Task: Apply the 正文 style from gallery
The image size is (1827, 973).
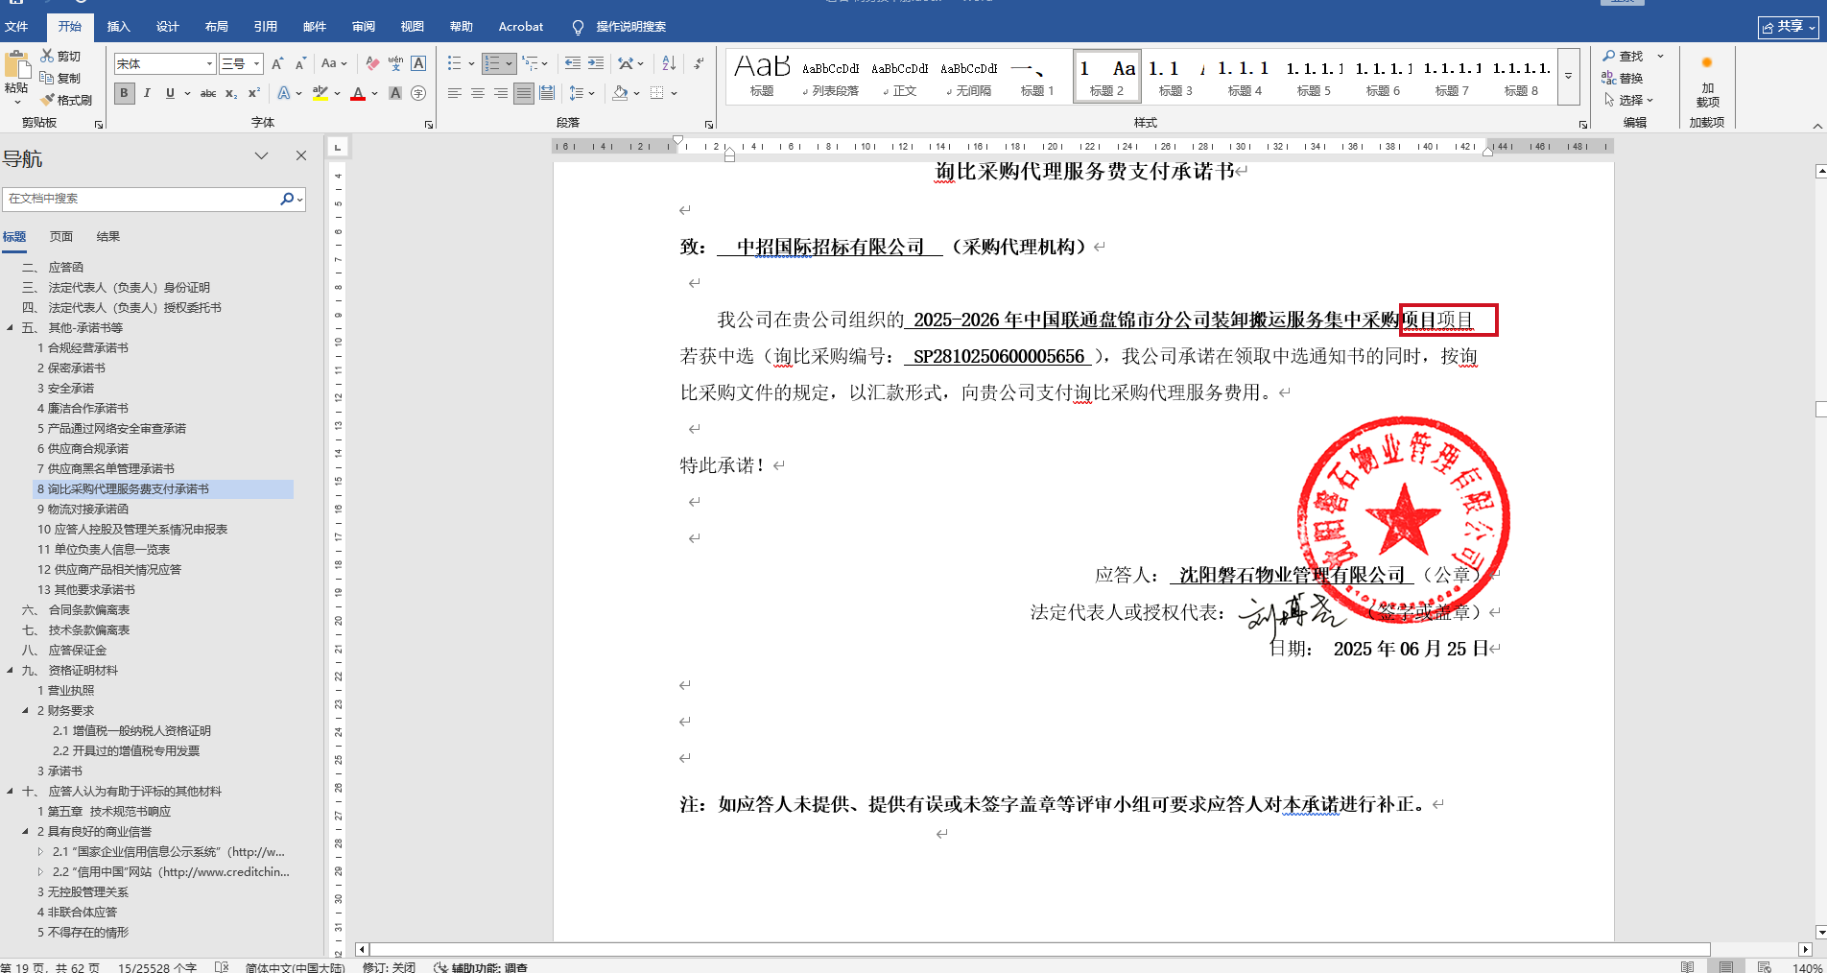Action: click(x=900, y=76)
